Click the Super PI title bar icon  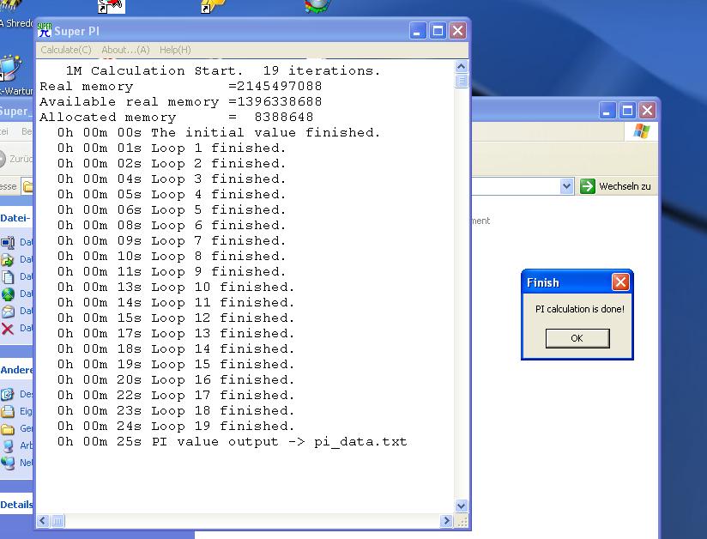pos(45,30)
